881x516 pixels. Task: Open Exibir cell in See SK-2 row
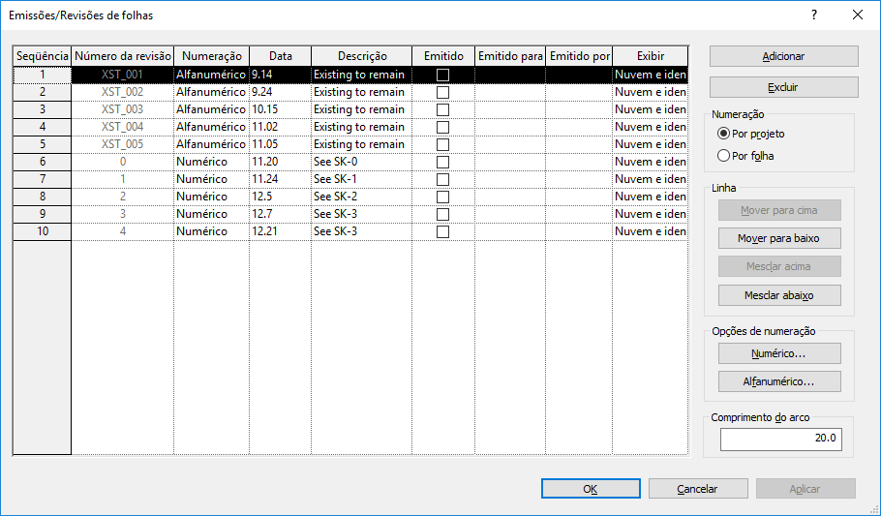[x=650, y=197]
